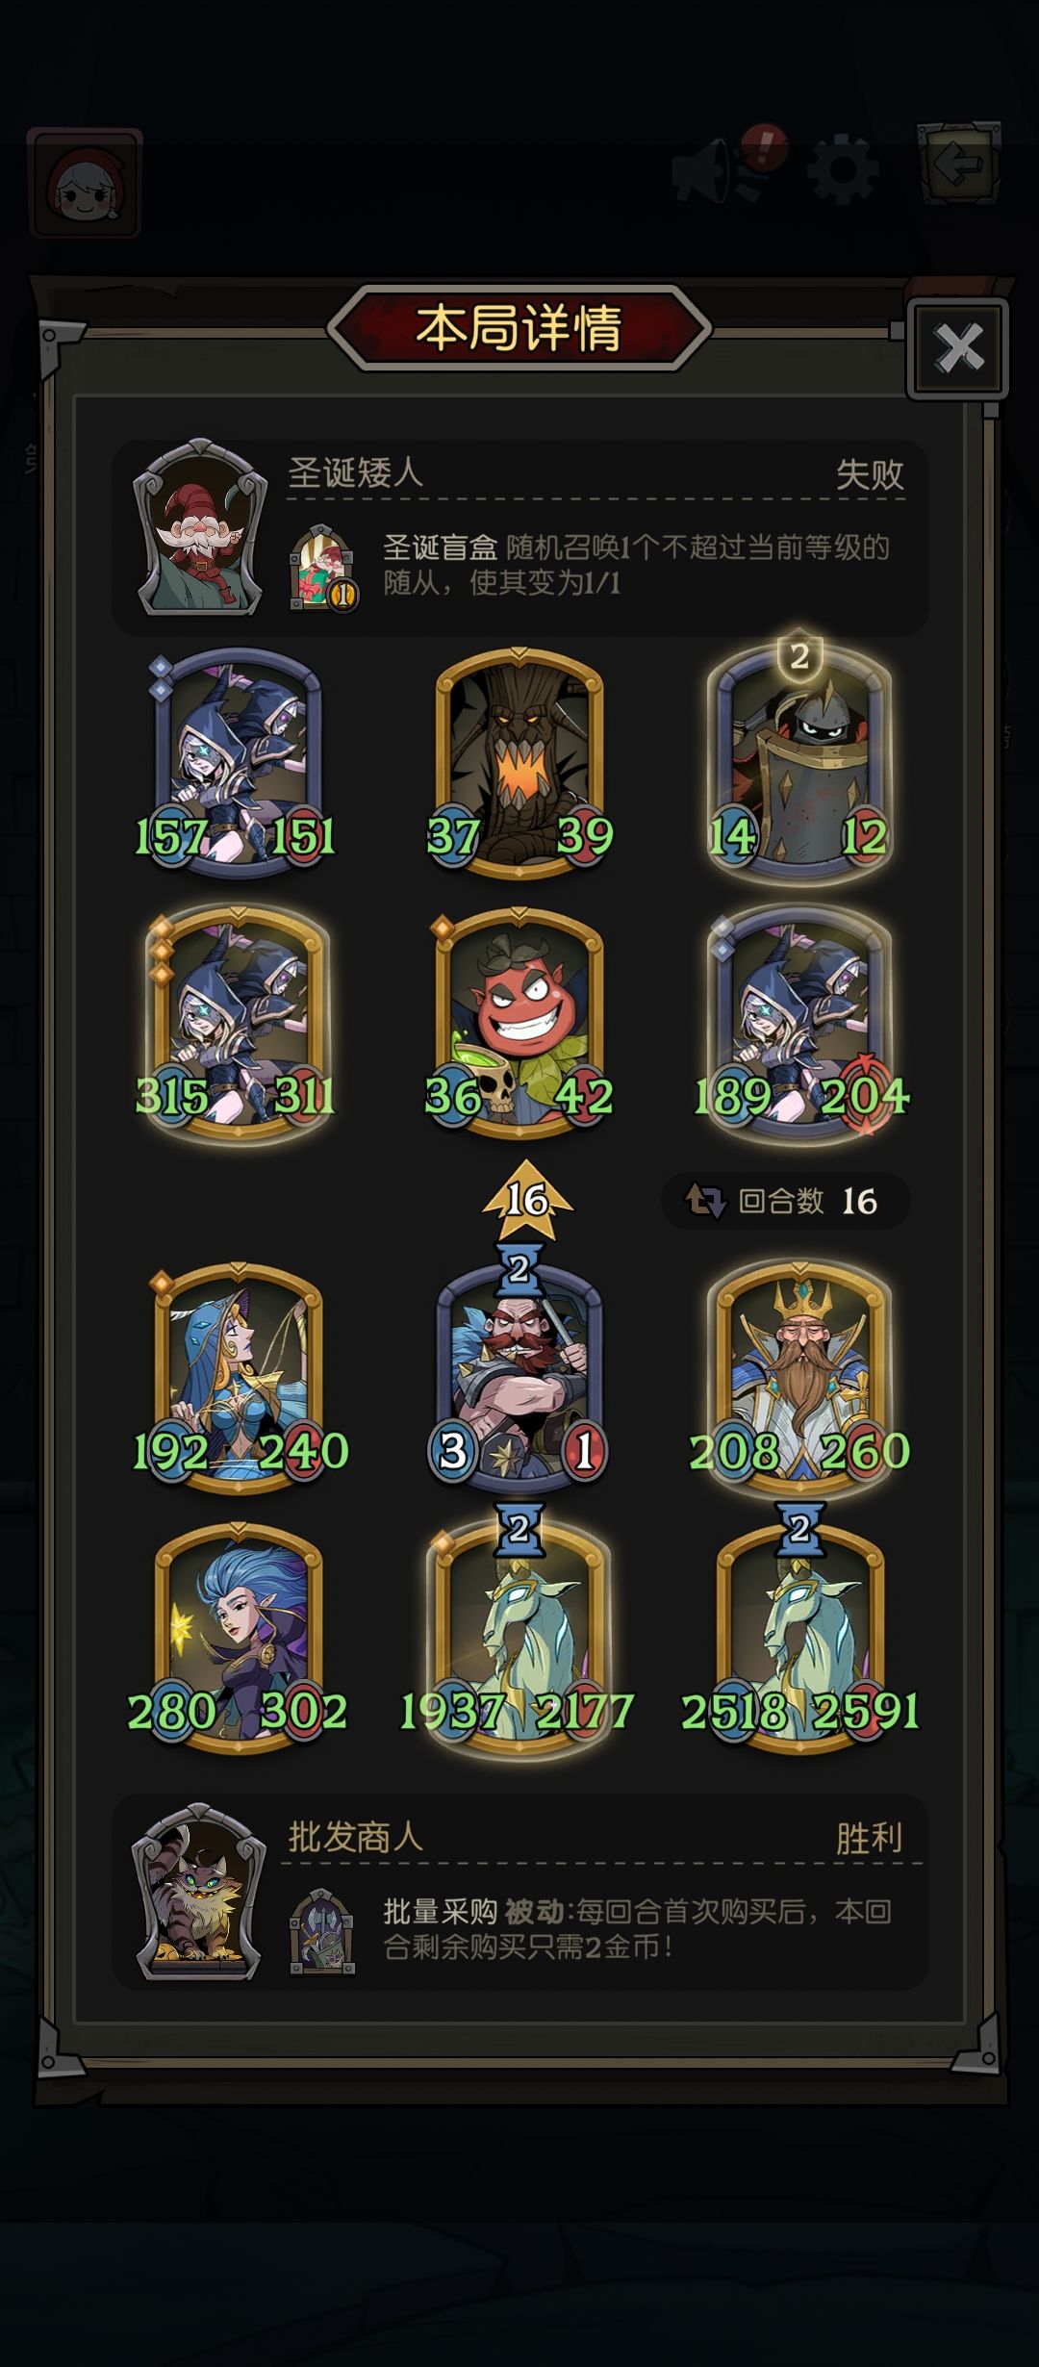Select the hooded archer card 315/311
This screenshot has width=1039, height=2367.
[x=238, y=1024]
